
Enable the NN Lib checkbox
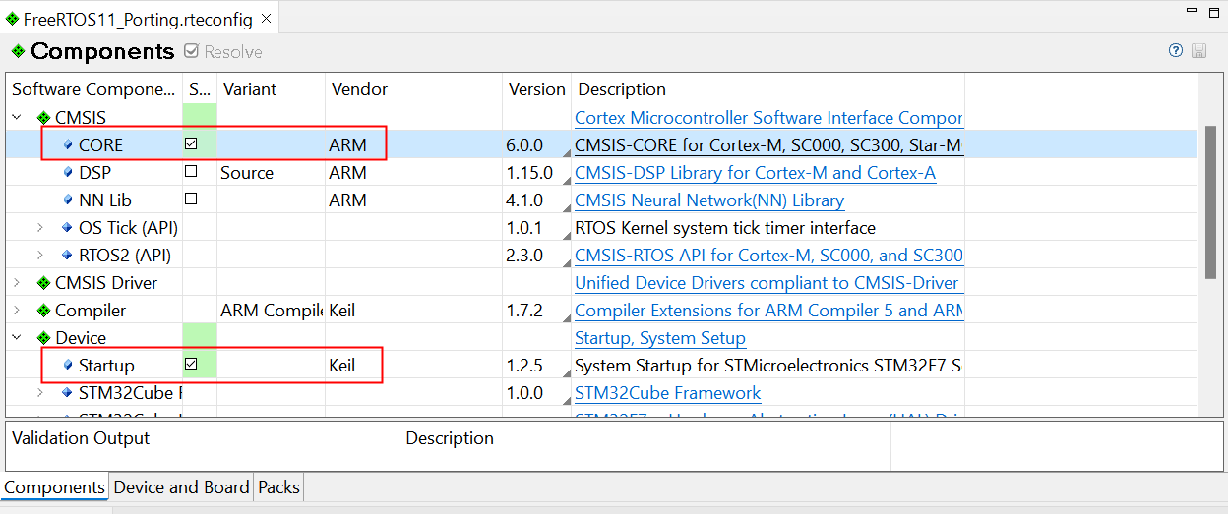coord(191,200)
